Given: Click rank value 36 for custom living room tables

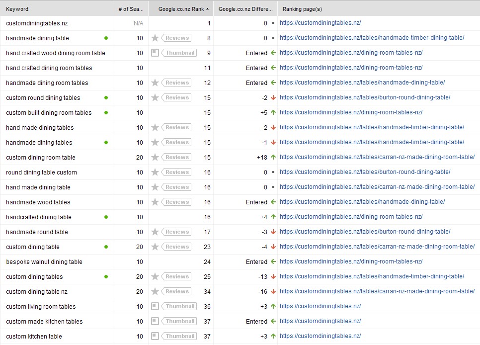Looking at the screenshot, I should 207,306.
